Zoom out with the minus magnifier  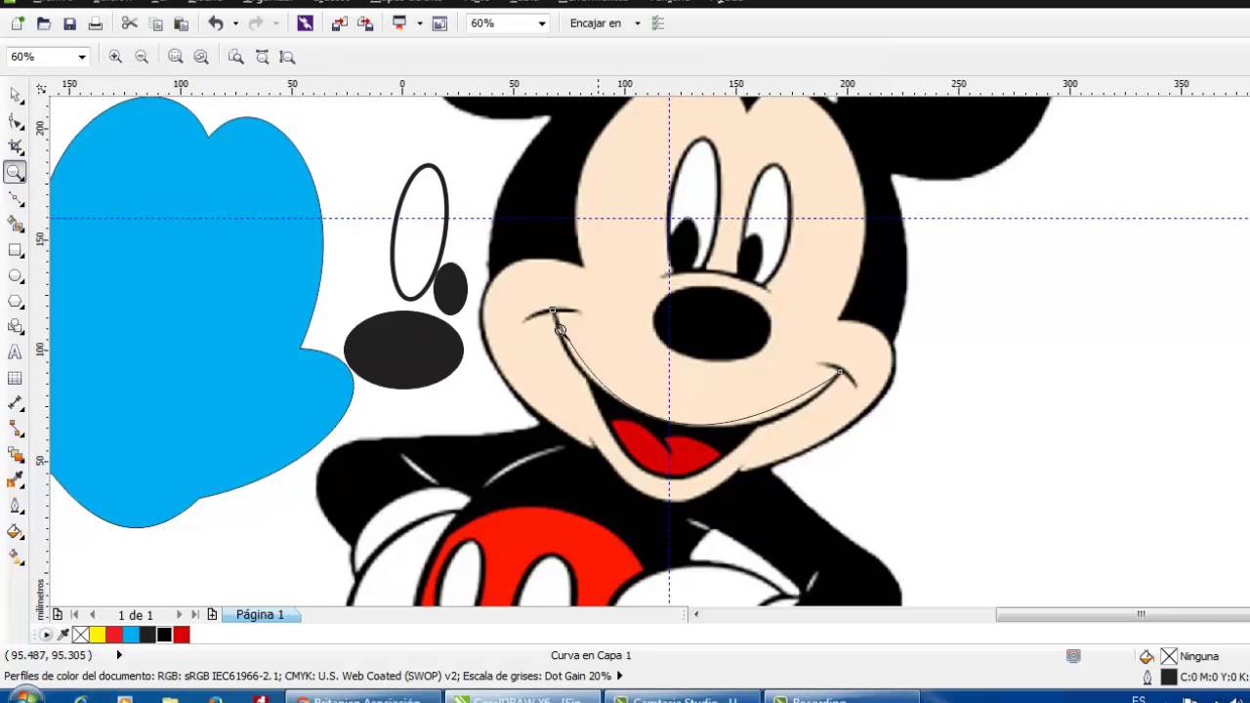(x=142, y=57)
